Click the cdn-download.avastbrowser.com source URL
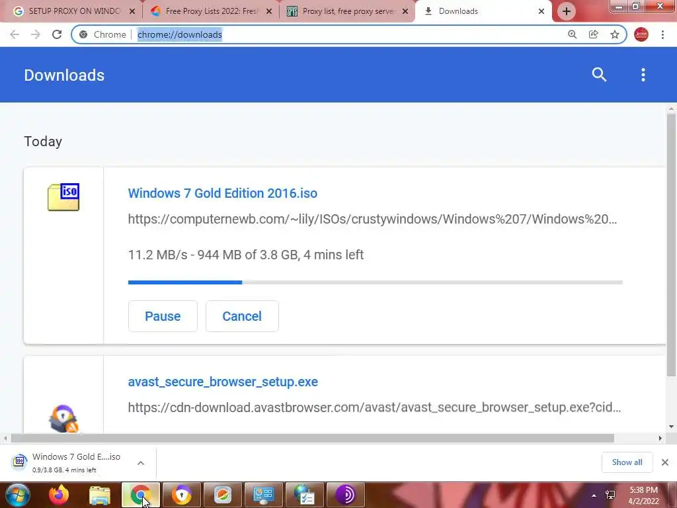This screenshot has height=508, width=677. (x=374, y=407)
